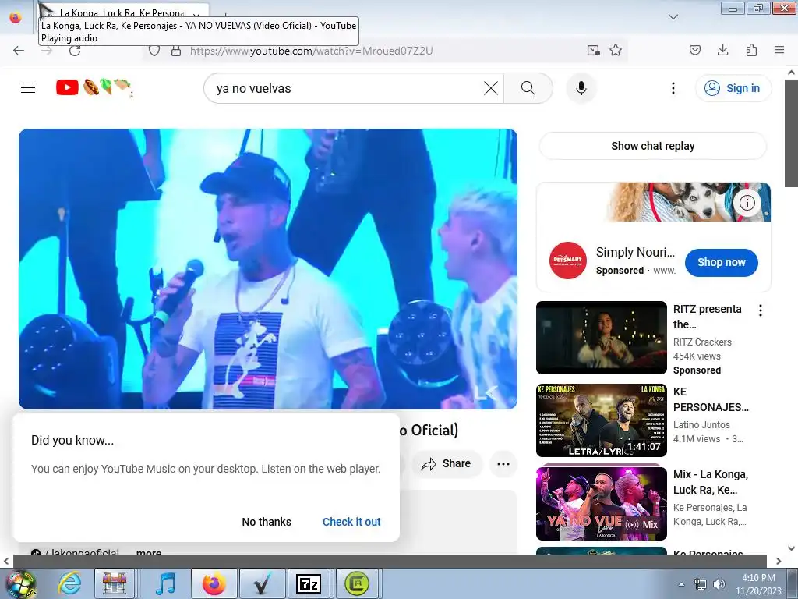Screen dimensions: 798x599
Task: Open the clock showing 4:10 PM
Action: pyautogui.click(x=758, y=584)
